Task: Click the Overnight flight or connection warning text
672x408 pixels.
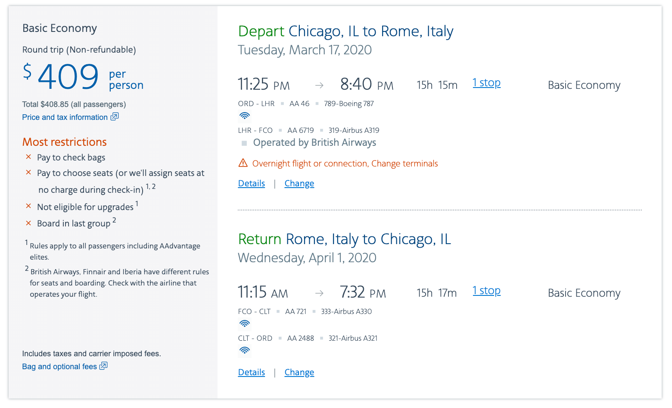Action: [x=345, y=163]
